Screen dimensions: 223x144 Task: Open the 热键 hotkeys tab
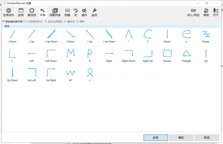tap(67, 12)
